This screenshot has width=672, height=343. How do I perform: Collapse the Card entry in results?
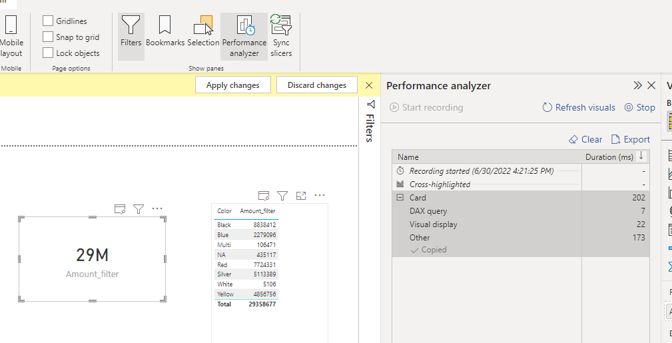click(x=400, y=198)
